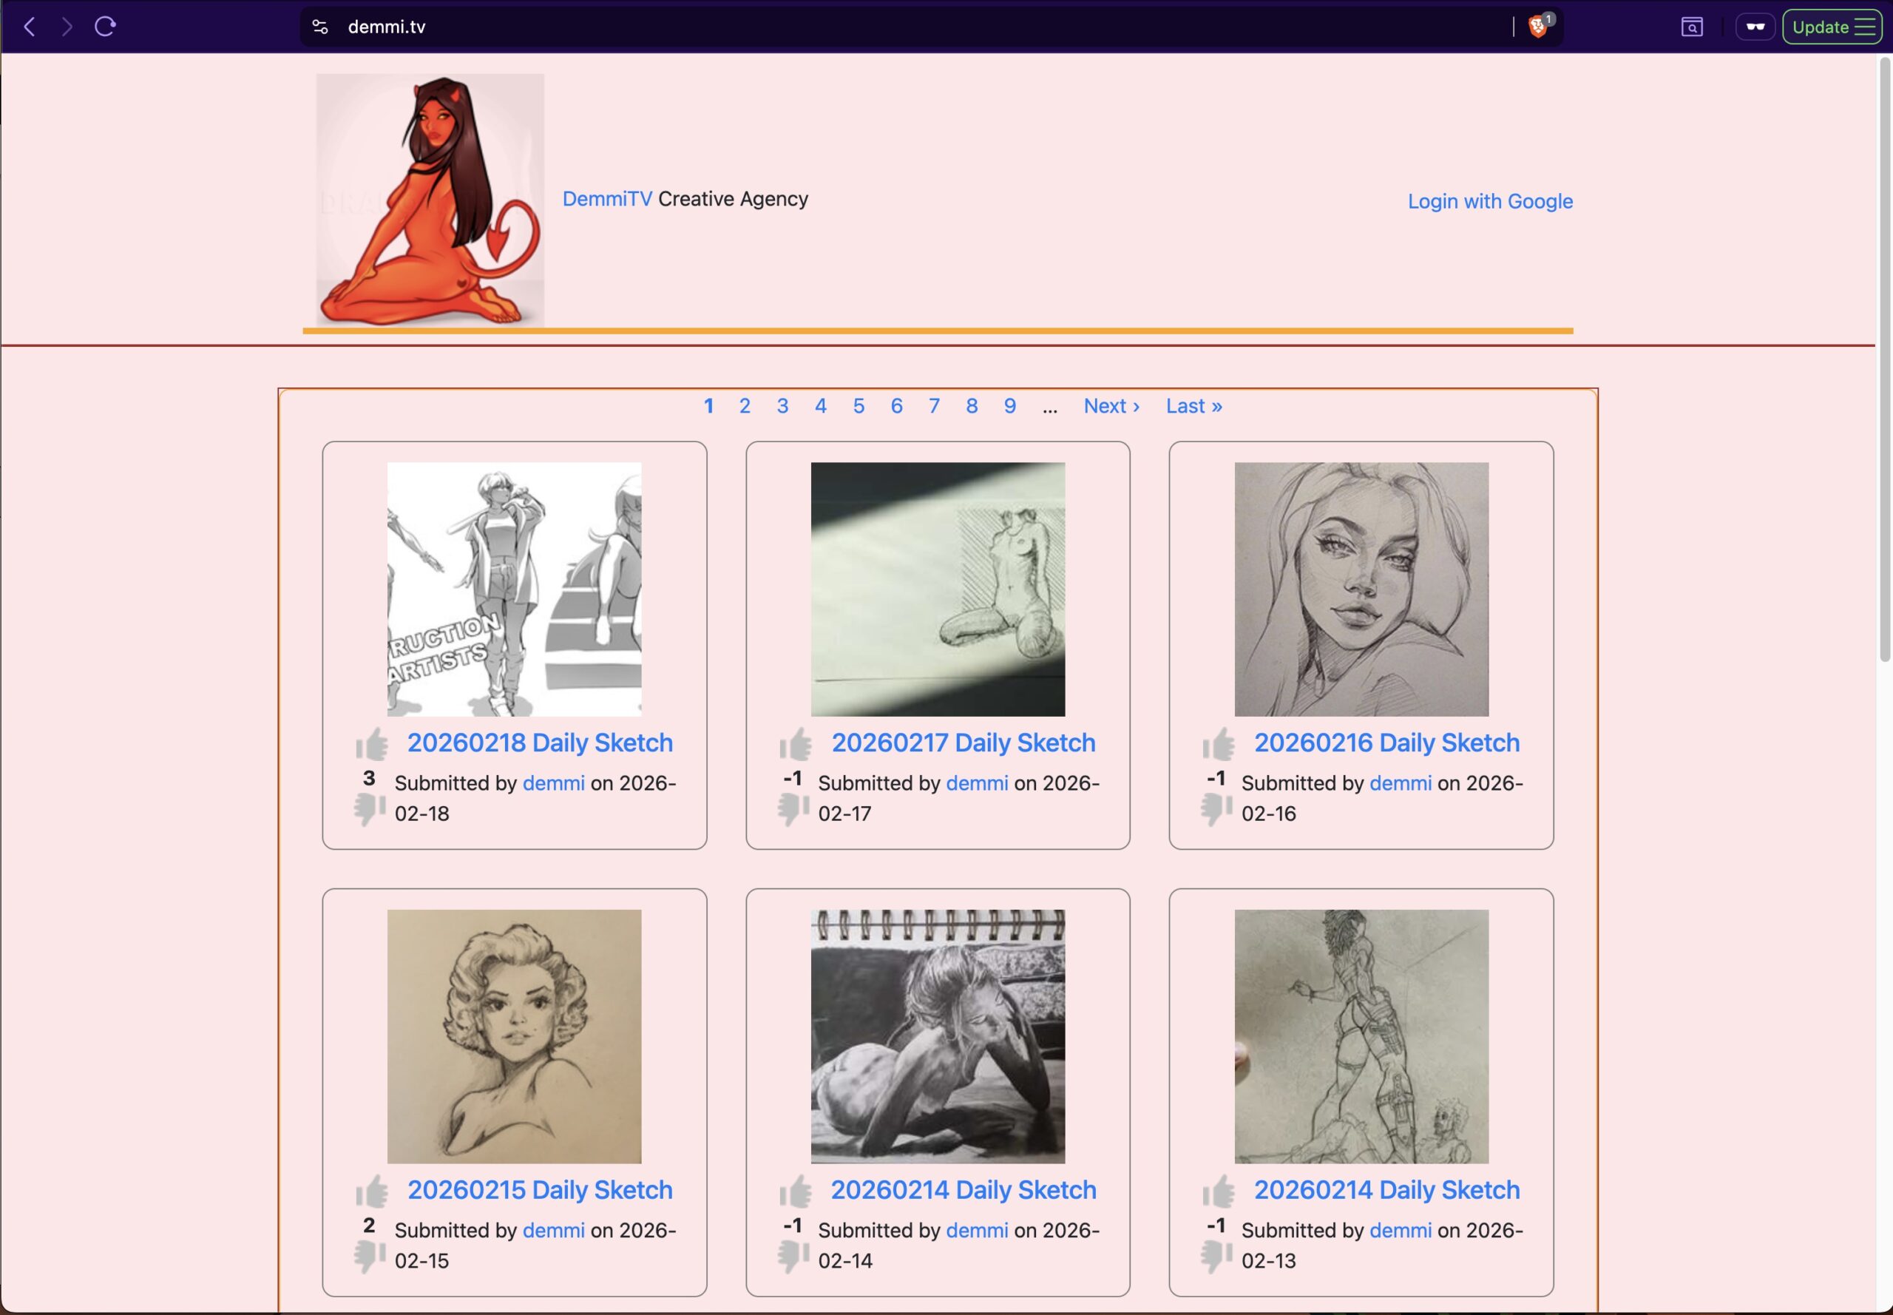This screenshot has height=1315, width=1893.
Task: Click thumbs up on 20260217 Daily Sketch
Action: [795, 744]
